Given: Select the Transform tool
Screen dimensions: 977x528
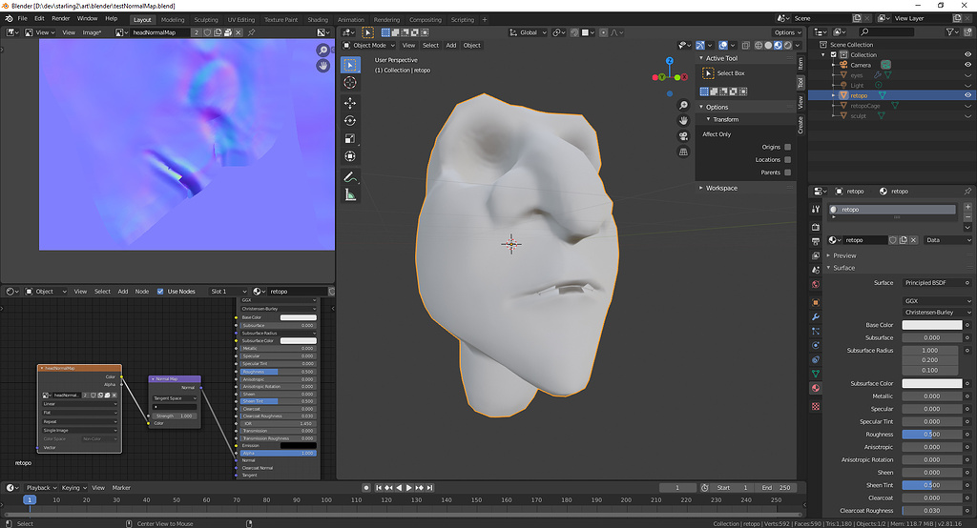Looking at the screenshot, I should [x=350, y=156].
